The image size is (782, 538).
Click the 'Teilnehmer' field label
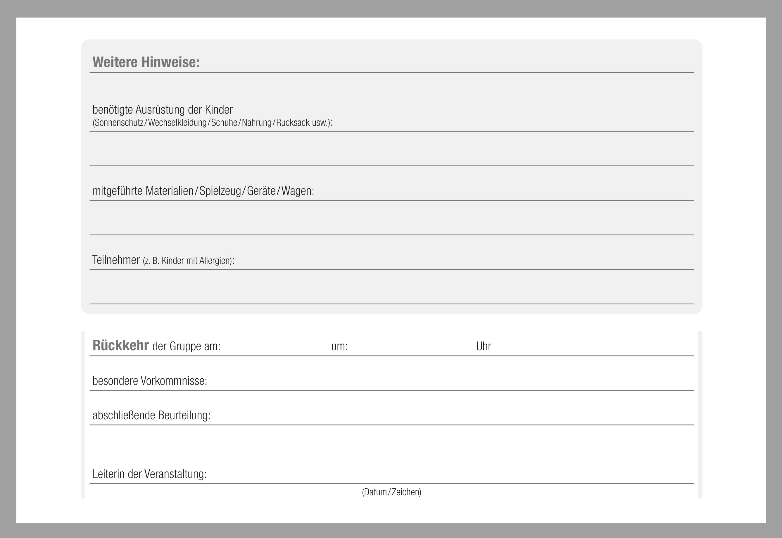pyautogui.click(x=116, y=260)
